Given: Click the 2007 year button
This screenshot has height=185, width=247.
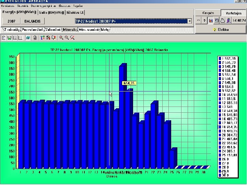Looking at the screenshot, I should pos(11,21).
